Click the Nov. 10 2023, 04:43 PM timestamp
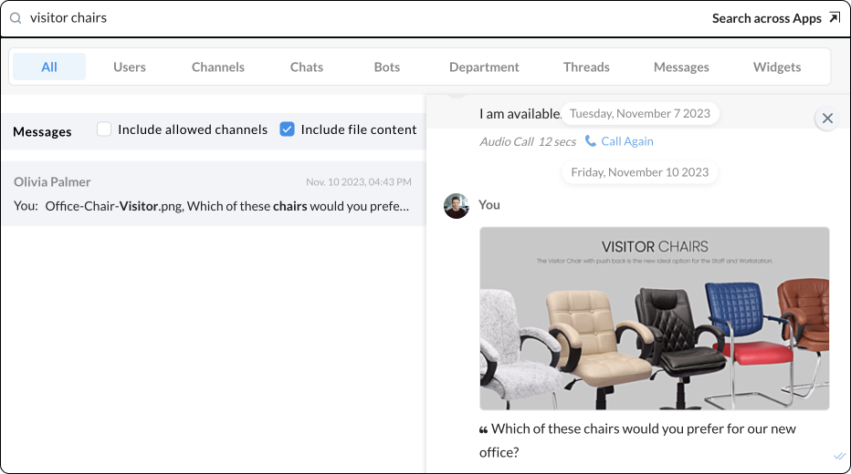The image size is (851, 474). pos(358,182)
